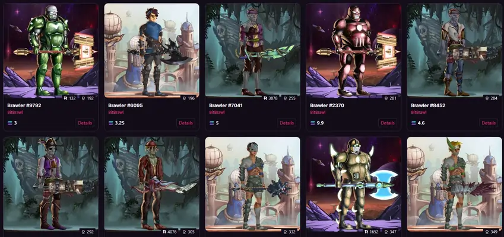Click Details button on Brawler #7041

(287, 123)
